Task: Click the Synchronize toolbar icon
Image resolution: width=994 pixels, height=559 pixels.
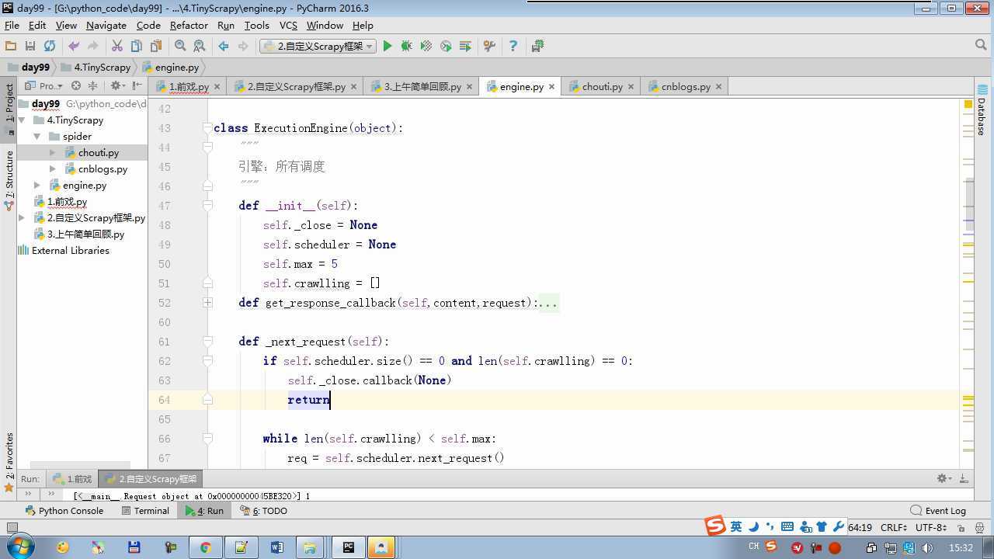Action: (50, 47)
